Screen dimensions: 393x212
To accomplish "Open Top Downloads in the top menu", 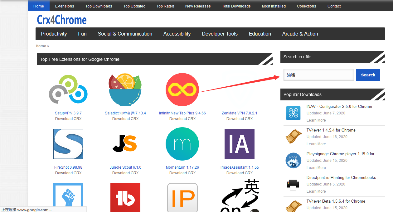I will coord(99,6).
